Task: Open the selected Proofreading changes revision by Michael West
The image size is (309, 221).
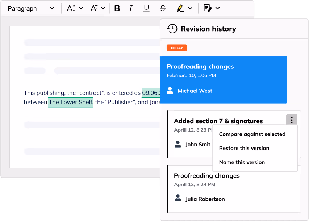Action: 224,79
